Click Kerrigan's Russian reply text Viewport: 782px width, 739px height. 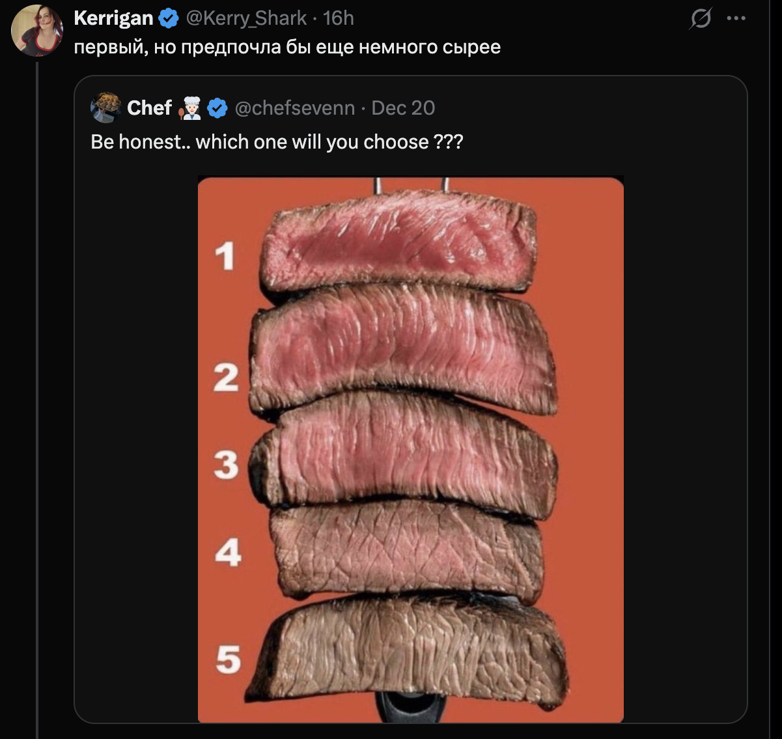pyautogui.click(x=287, y=48)
